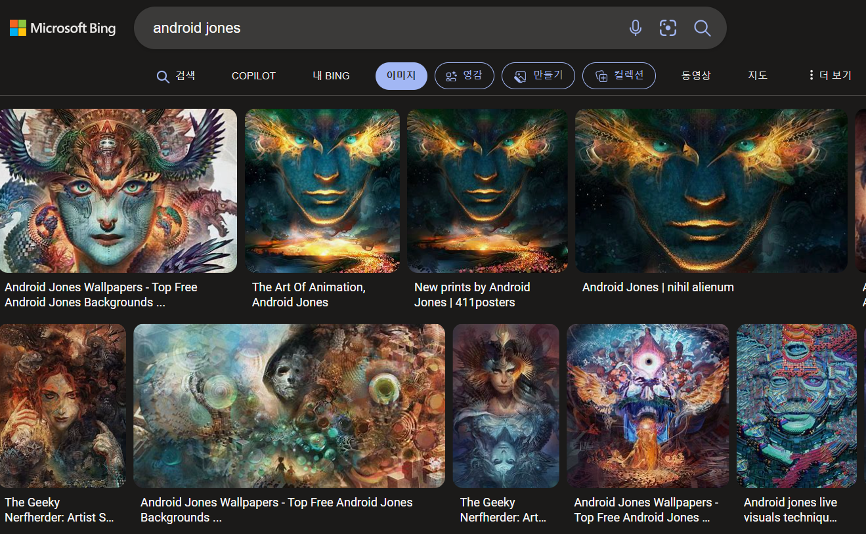Screen dimensions: 866x534
Task: Open the 더 보기 three-dot menu
Action: [x=830, y=75]
